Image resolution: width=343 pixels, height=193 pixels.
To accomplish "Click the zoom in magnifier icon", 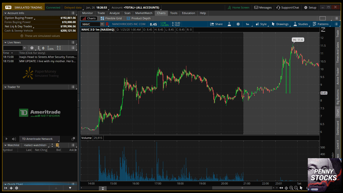I will coord(291,188).
